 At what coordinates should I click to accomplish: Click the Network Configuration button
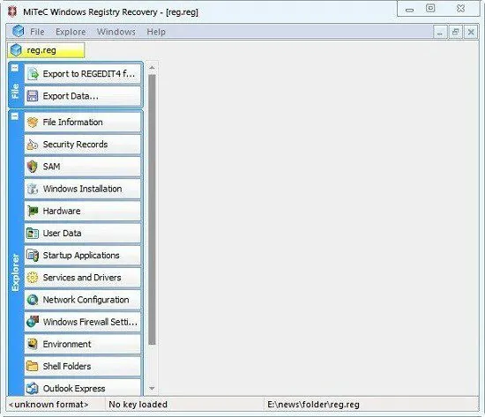82,300
